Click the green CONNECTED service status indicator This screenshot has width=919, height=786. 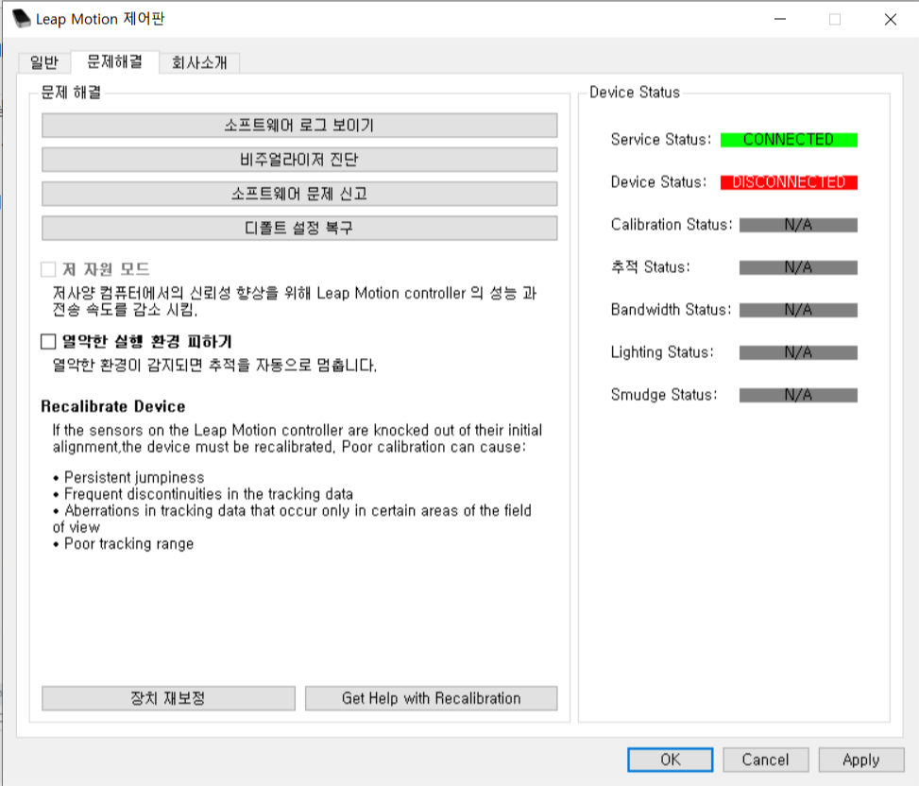tap(789, 140)
